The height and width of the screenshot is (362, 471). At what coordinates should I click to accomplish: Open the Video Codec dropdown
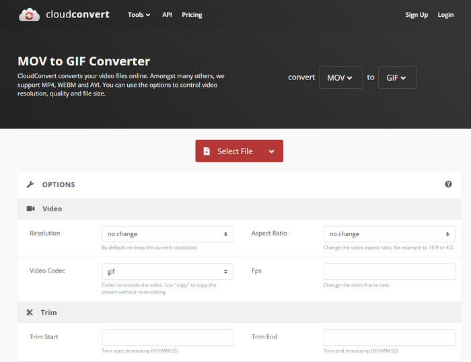pyautogui.click(x=168, y=272)
